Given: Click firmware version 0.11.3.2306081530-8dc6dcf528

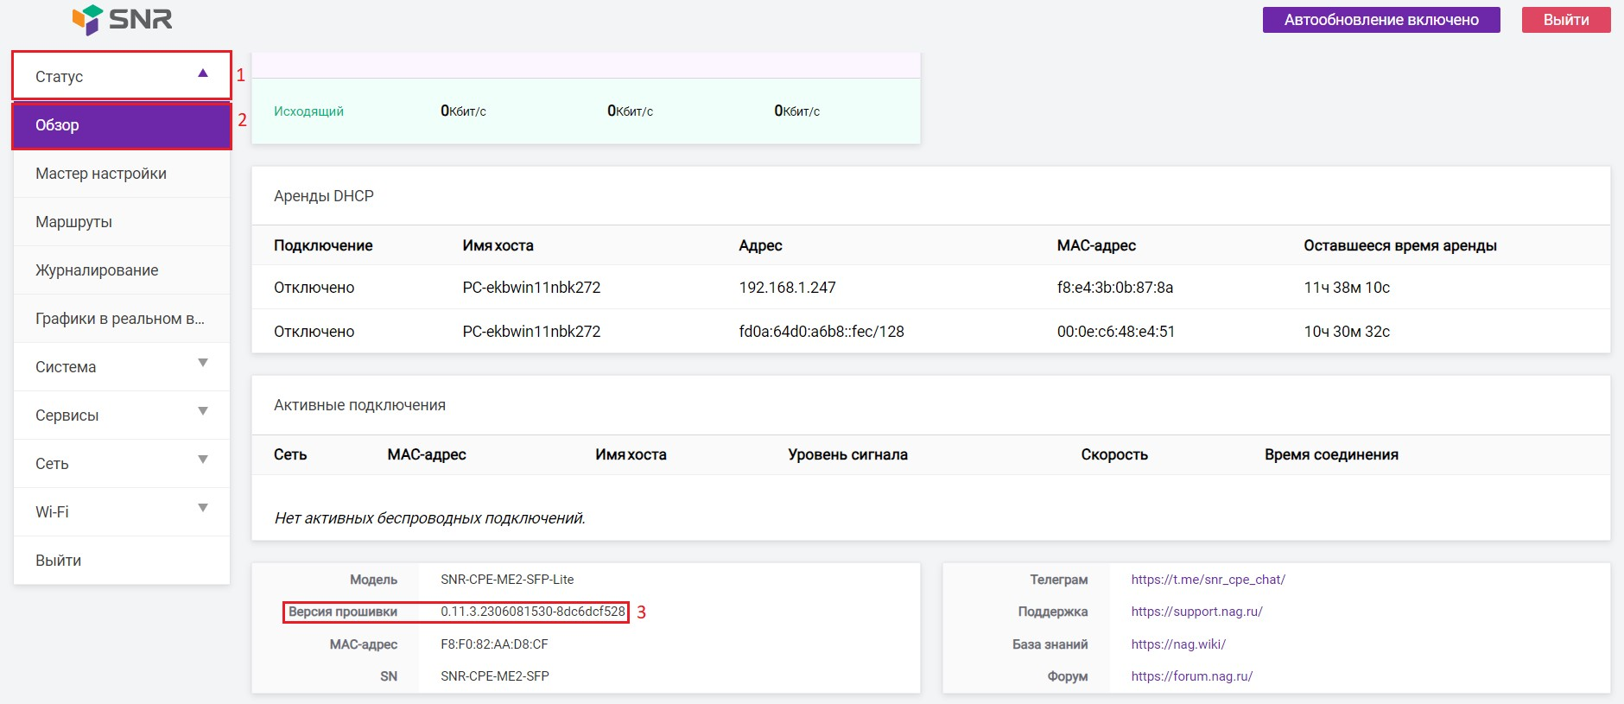Looking at the screenshot, I should [533, 612].
